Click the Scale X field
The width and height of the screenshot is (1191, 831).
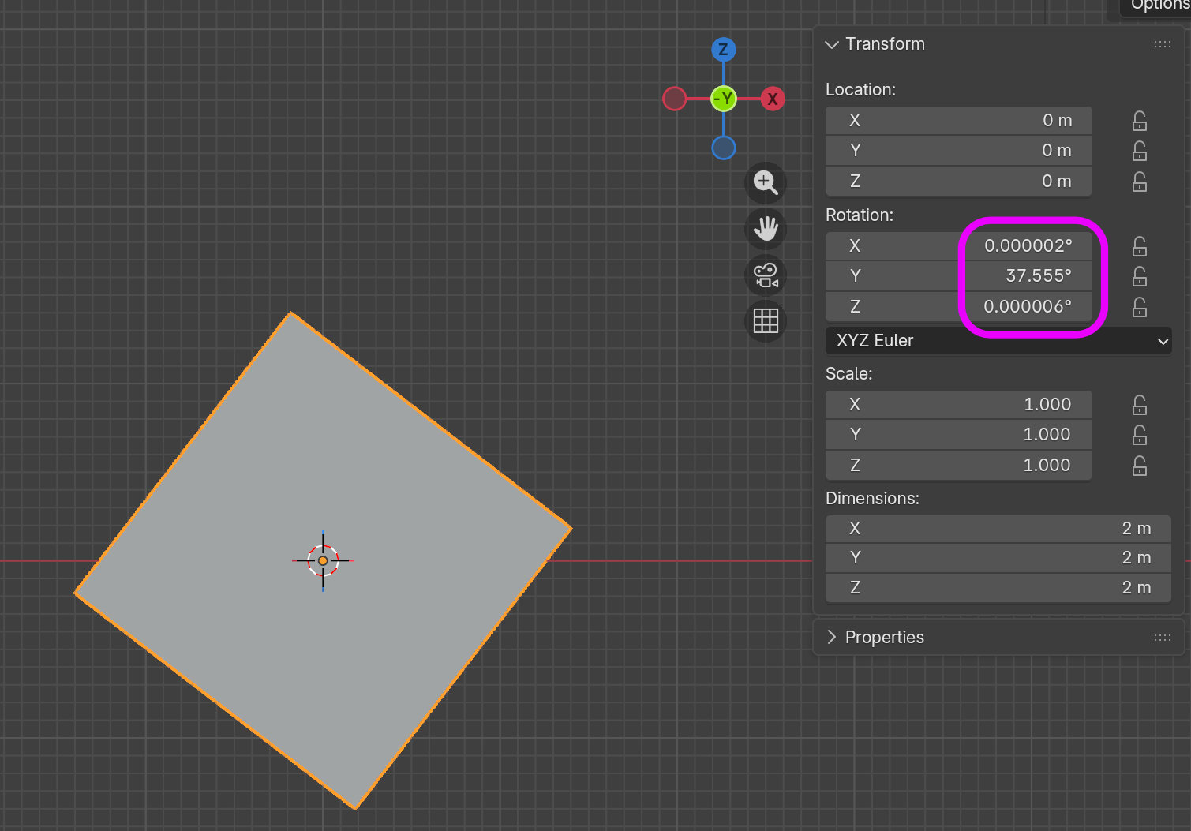coord(959,405)
